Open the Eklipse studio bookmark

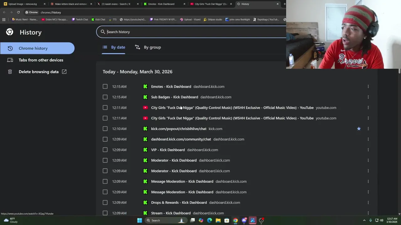click(x=213, y=19)
